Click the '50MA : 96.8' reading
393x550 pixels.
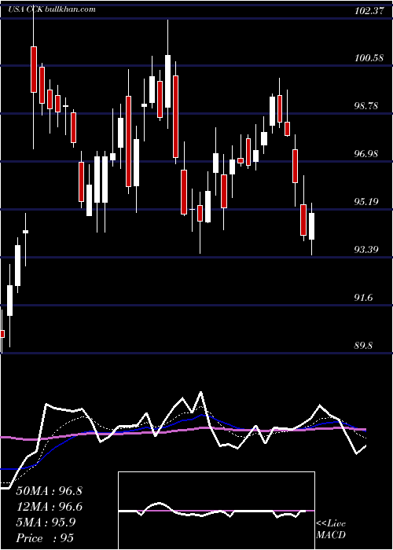[x=49, y=491]
